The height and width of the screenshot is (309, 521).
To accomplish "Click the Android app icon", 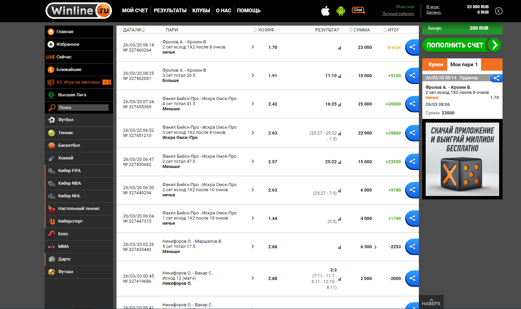I will click(341, 11).
